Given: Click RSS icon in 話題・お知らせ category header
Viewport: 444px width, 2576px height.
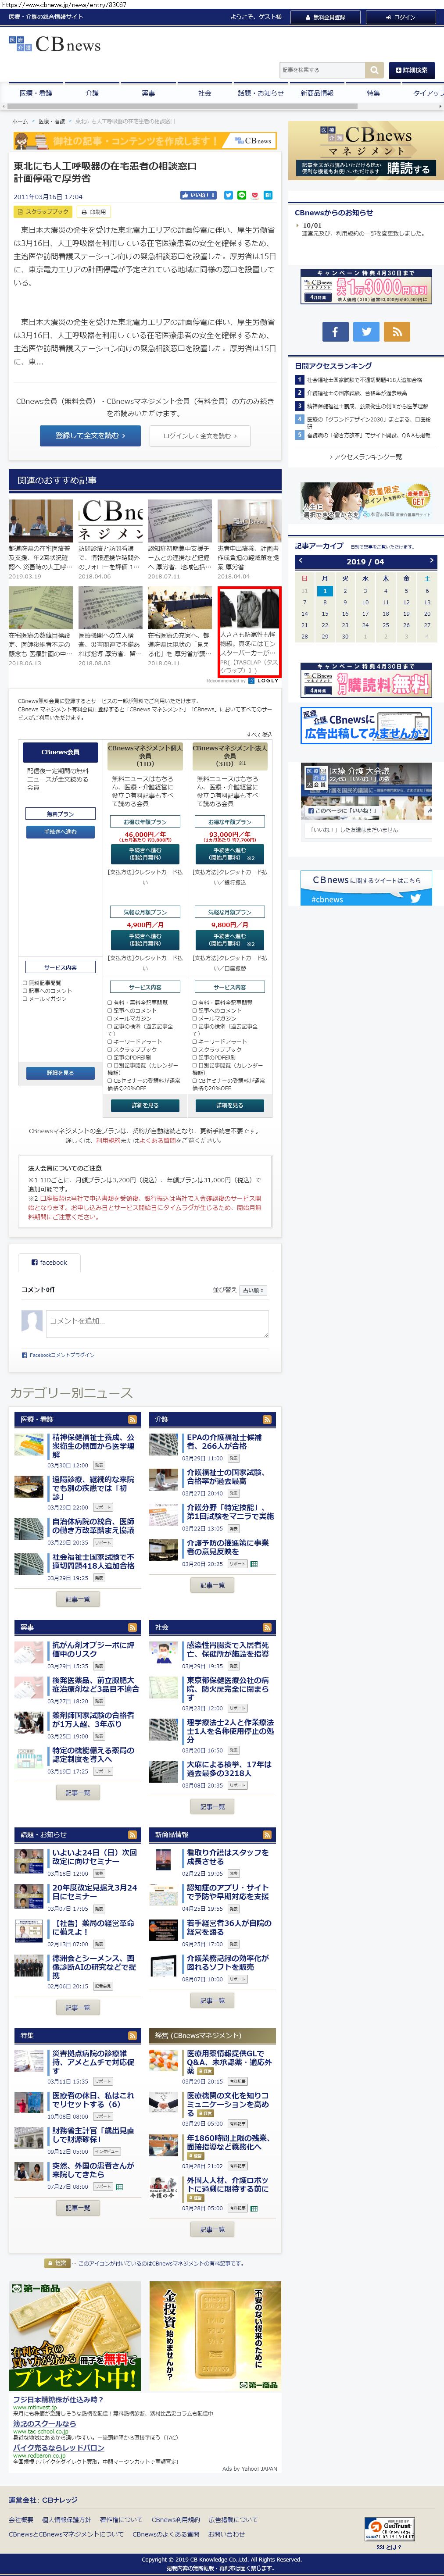Looking at the screenshot, I should tap(131, 1835).
